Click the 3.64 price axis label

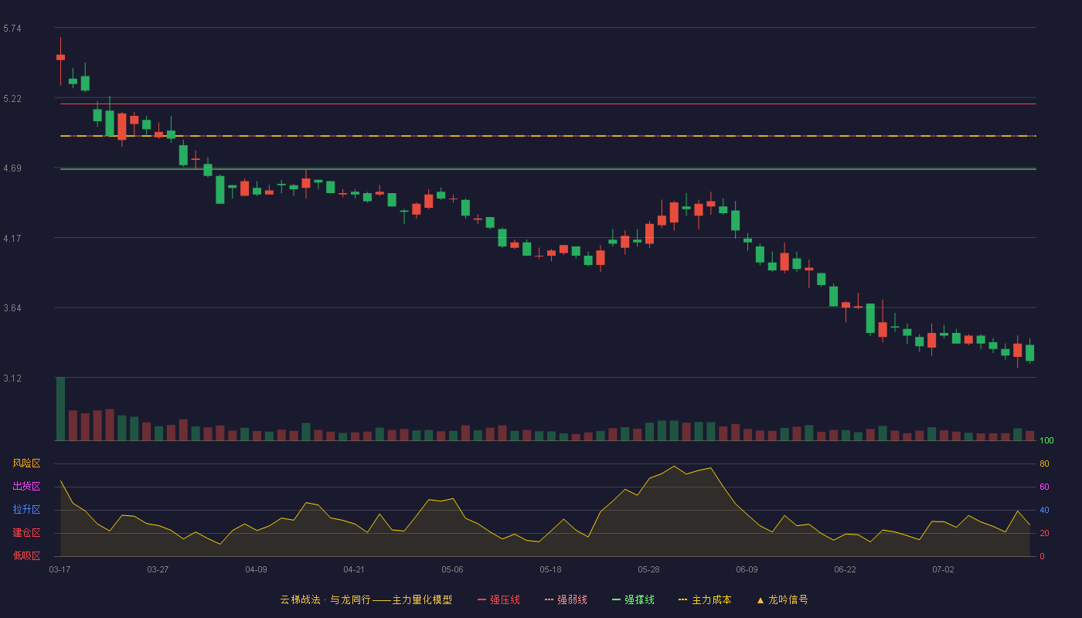(12, 308)
